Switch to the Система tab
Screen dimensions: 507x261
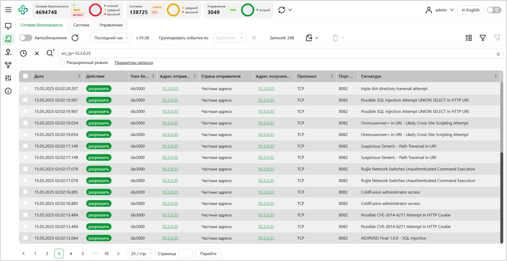click(81, 25)
